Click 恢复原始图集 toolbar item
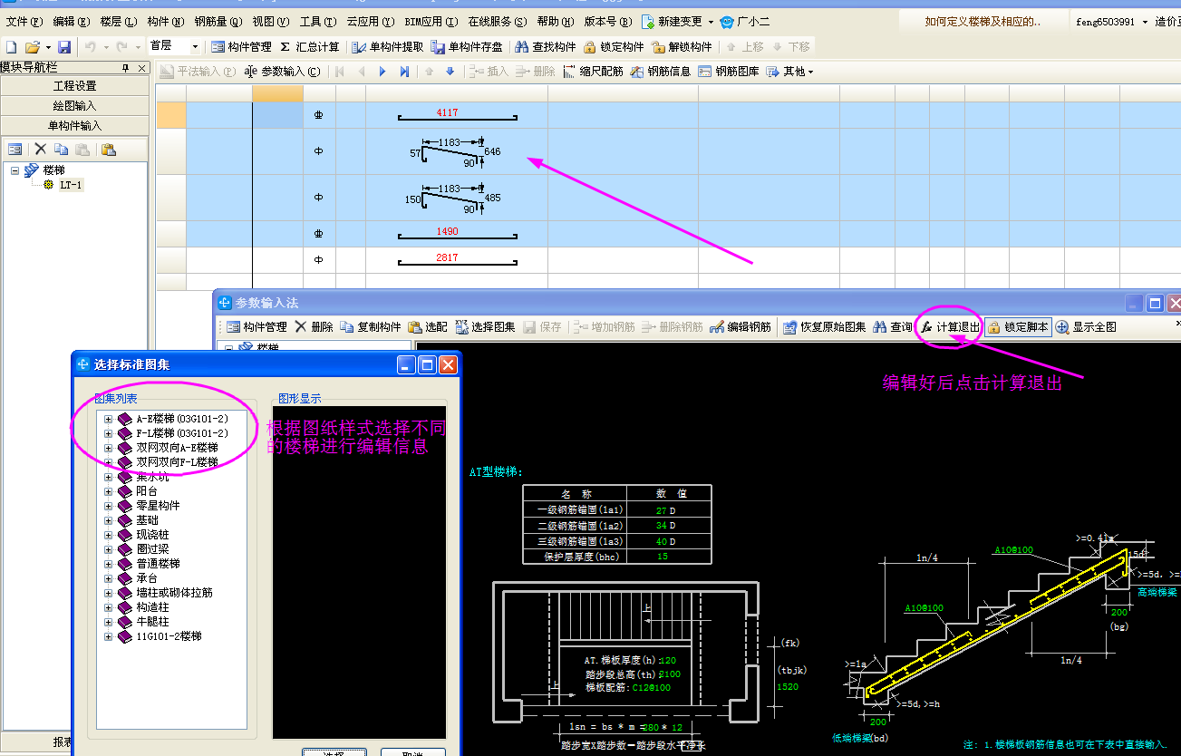This screenshot has width=1181, height=756. pos(824,327)
